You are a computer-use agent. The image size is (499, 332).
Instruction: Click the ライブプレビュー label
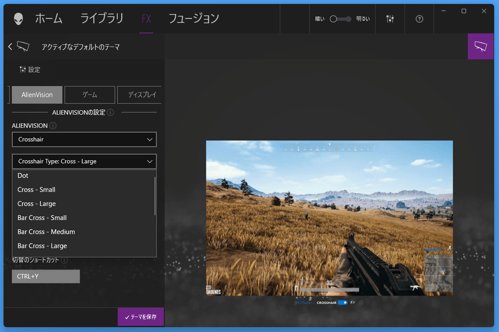coord(304,303)
